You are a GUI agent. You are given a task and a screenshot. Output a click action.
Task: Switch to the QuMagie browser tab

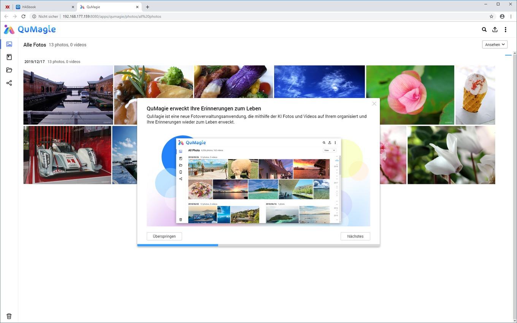point(109,7)
